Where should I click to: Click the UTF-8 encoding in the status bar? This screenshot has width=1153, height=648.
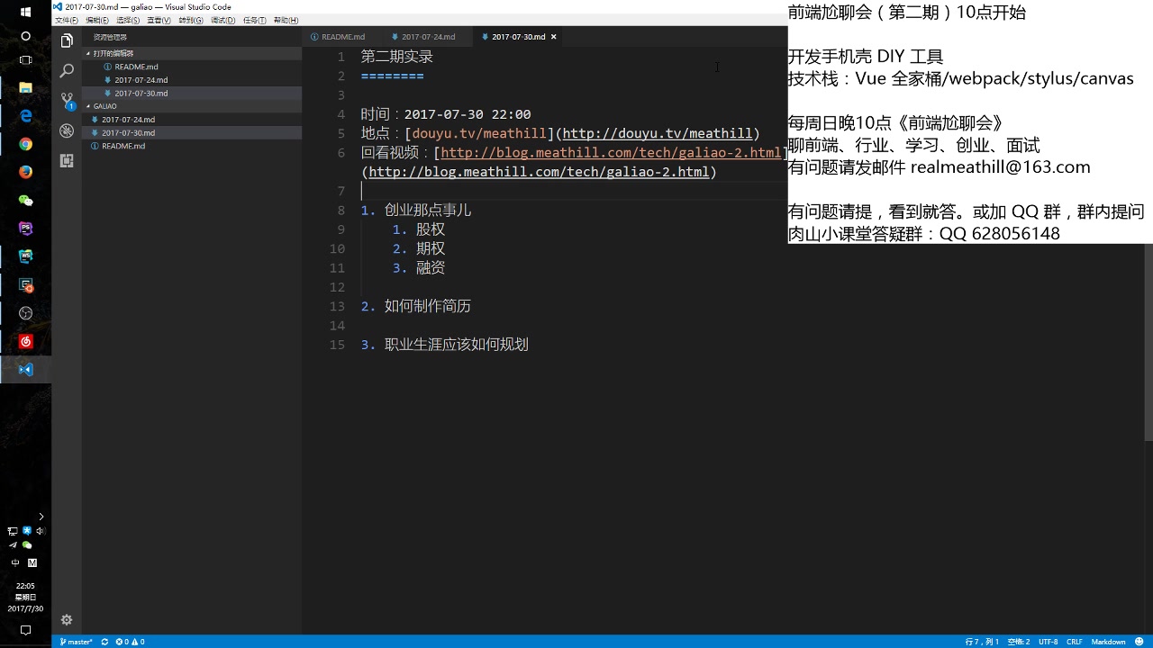[1049, 642]
